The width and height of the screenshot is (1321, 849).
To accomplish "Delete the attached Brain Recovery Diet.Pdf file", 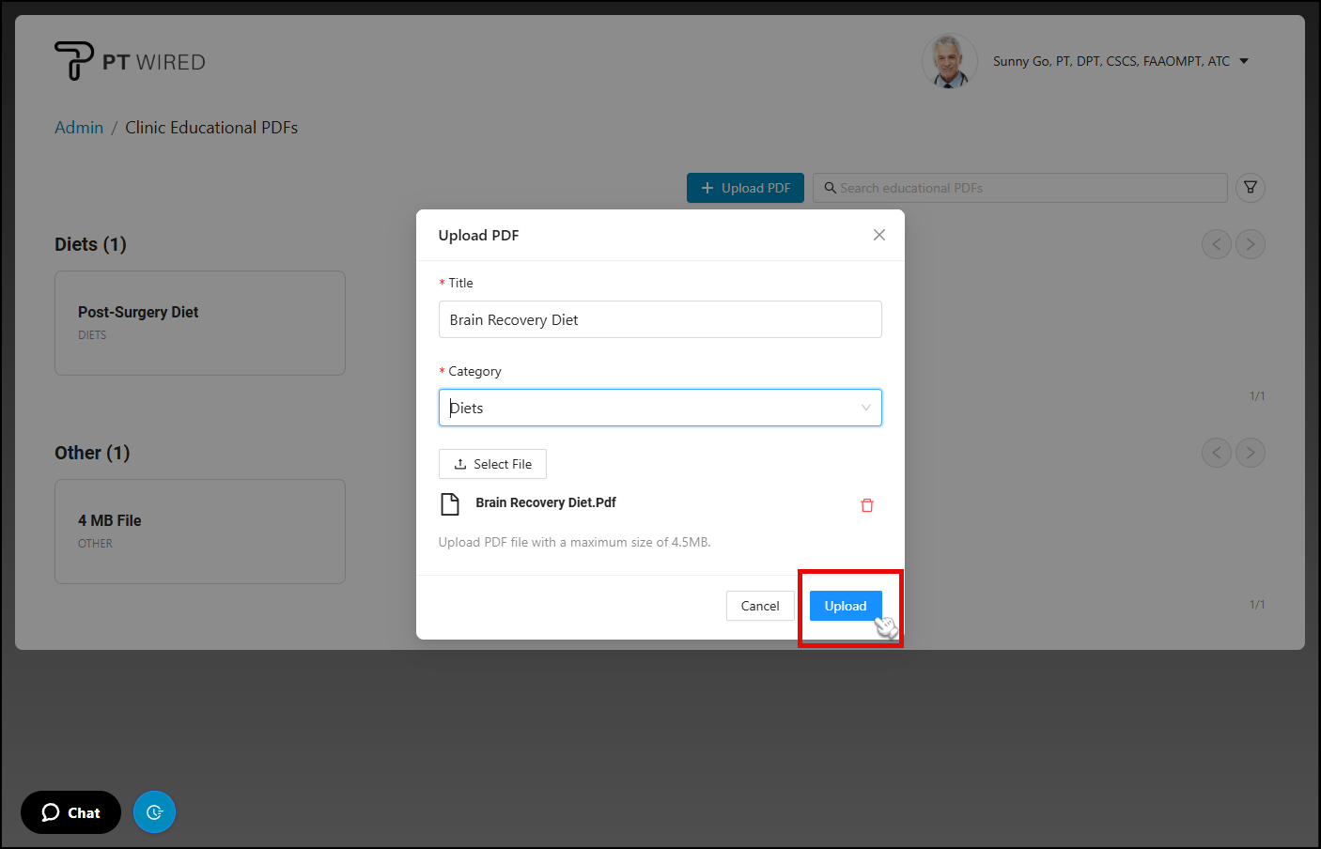I will pos(866,505).
